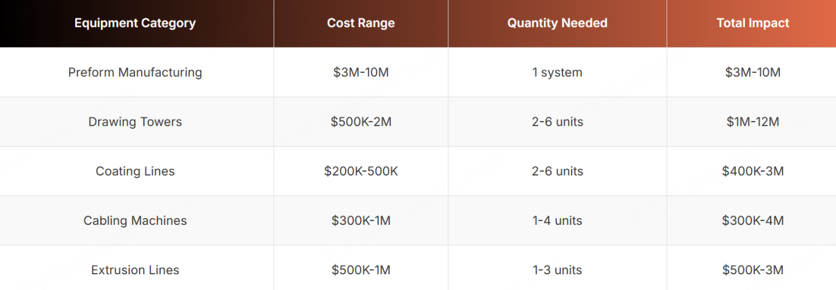
Task: Click the Extrusion Lines $500K-1M cost cell
Action: [361, 270]
